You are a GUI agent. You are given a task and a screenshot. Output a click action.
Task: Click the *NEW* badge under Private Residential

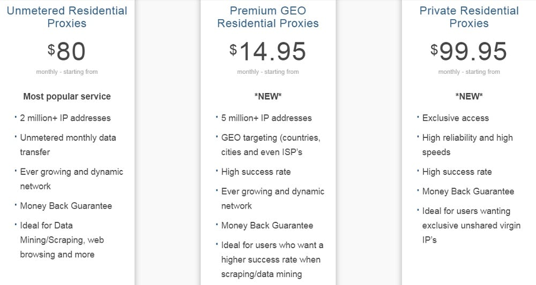[x=469, y=96]
